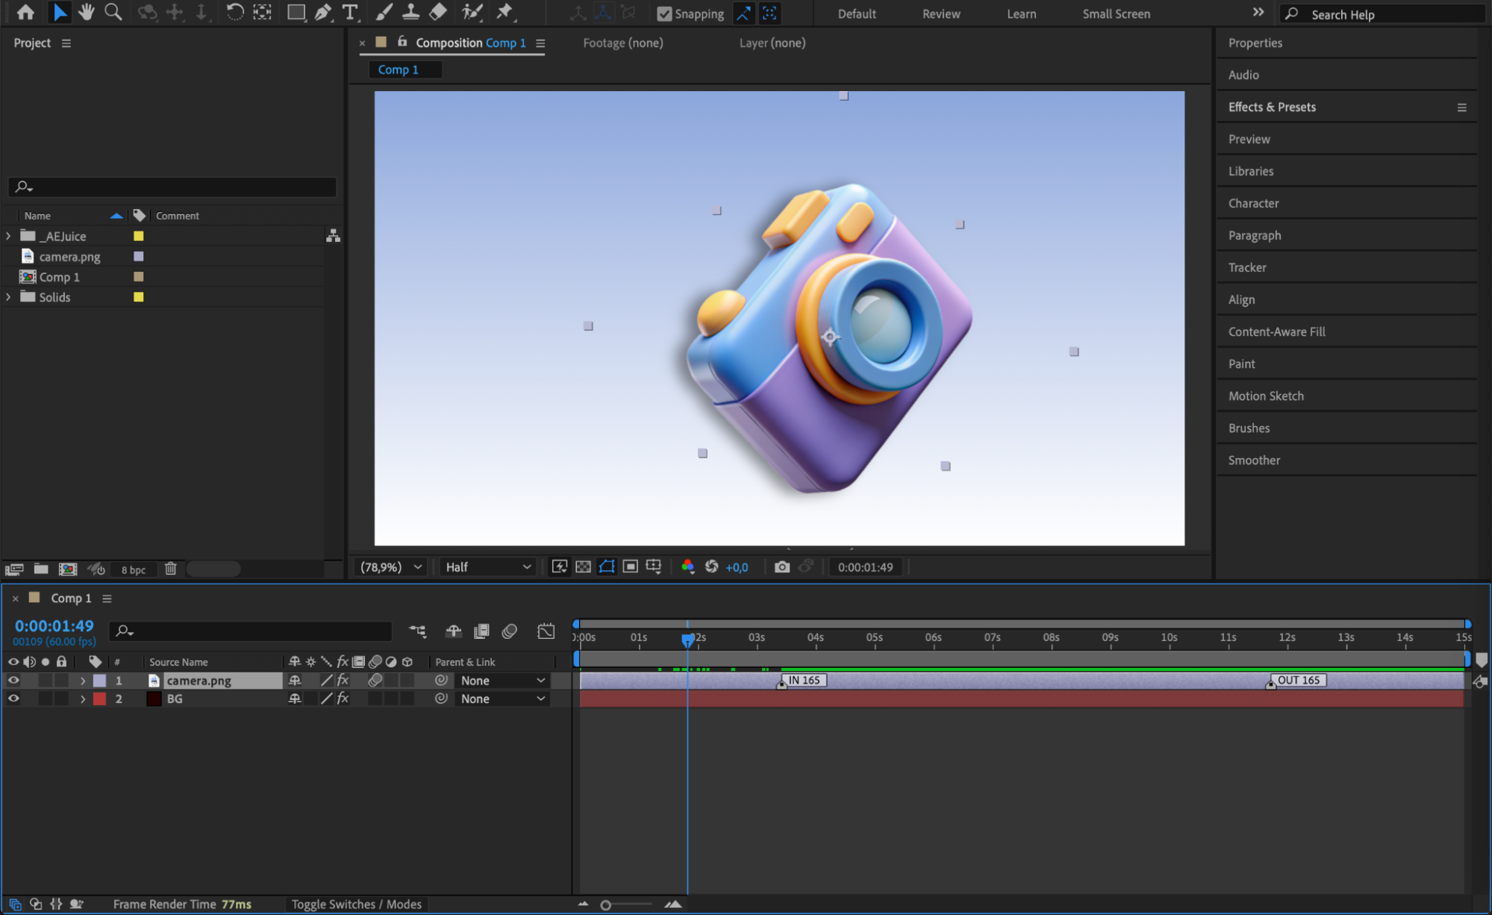This screenshot has height=915, width=1492.
Task: Select the Puppet Pin tool
Action: (505, 12)
